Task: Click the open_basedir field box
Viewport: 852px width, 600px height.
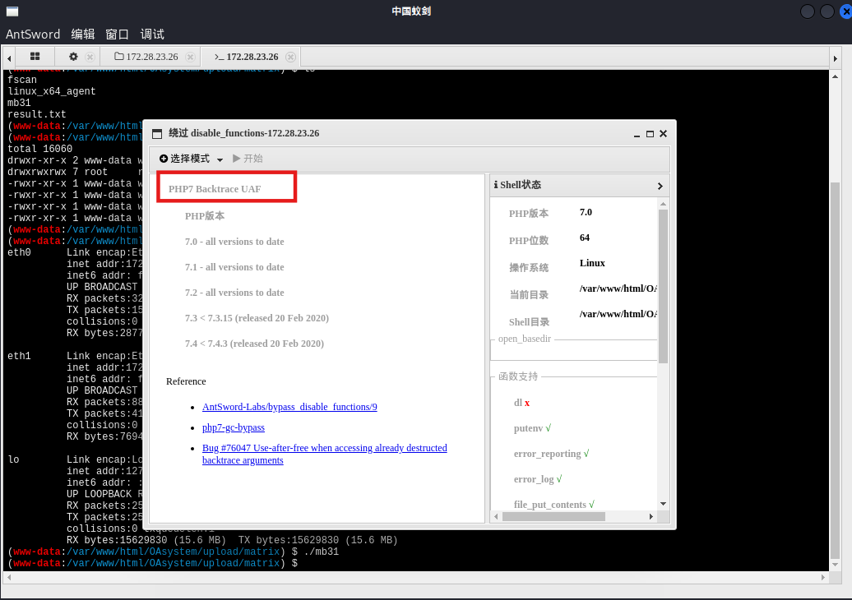Action: tap(574, 349)
